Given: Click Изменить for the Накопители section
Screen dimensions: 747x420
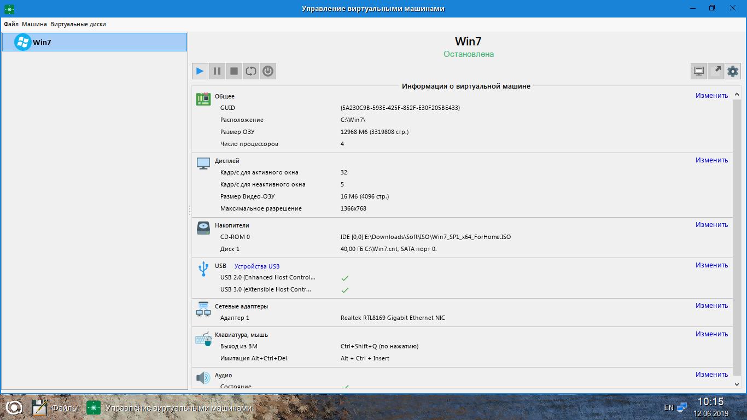Looking at the screenshot, I should click(x=712, y=225).
